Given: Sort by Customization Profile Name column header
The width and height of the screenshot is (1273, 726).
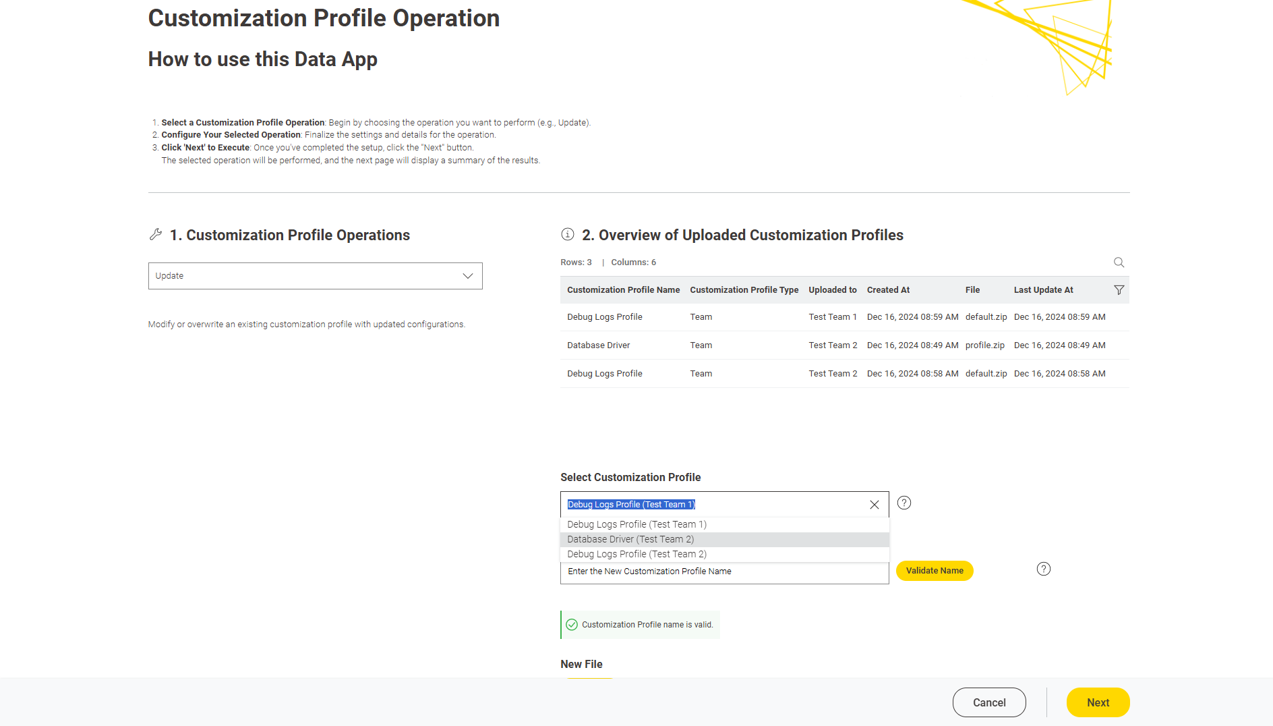Looking at the screenshot, I should click(x=623, y=290).
